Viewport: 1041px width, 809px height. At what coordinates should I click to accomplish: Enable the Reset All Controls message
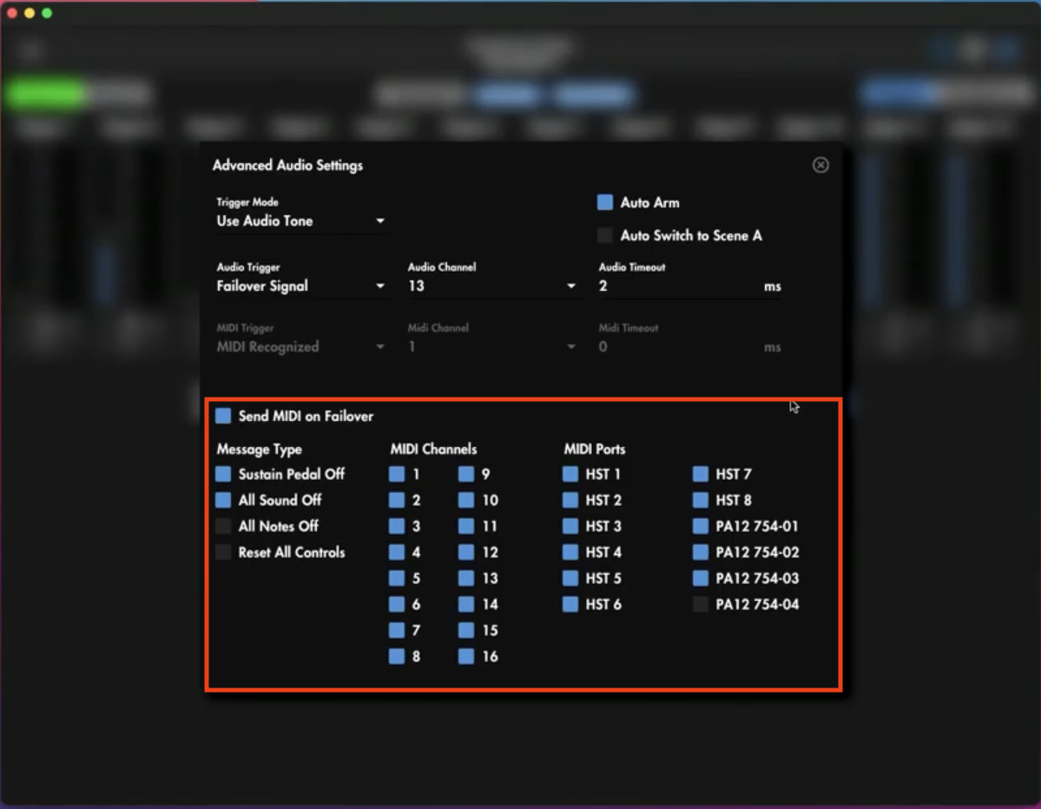coord(224,552)
